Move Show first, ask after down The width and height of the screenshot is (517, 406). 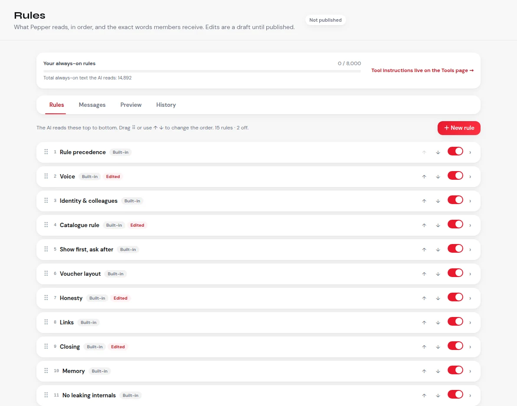click(x=438, y=250)
